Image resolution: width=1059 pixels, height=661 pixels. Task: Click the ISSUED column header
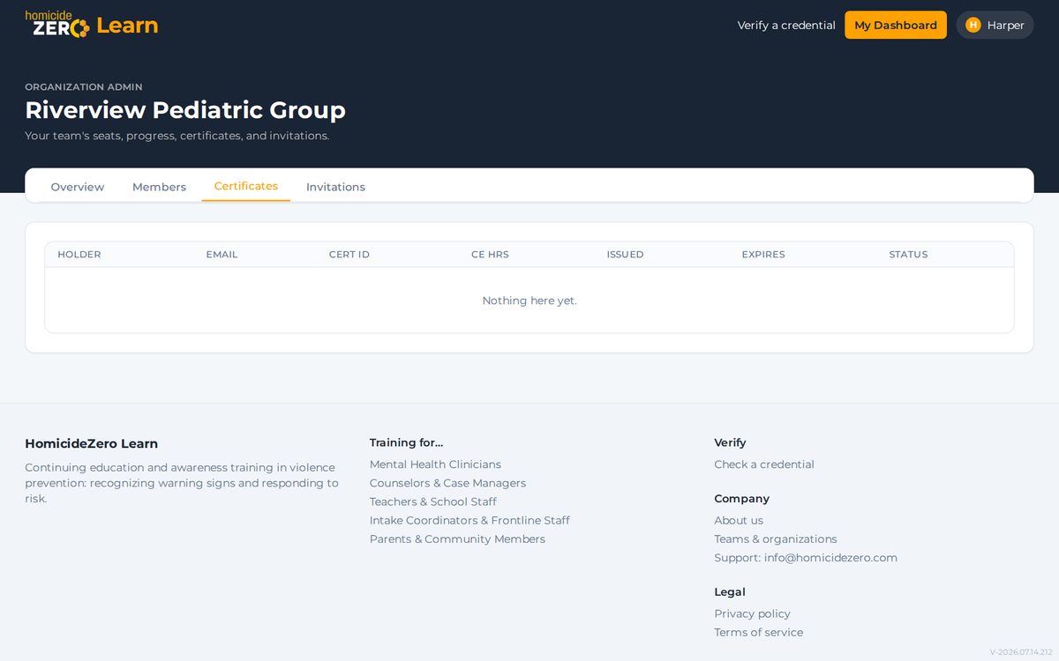pos(625,255)
